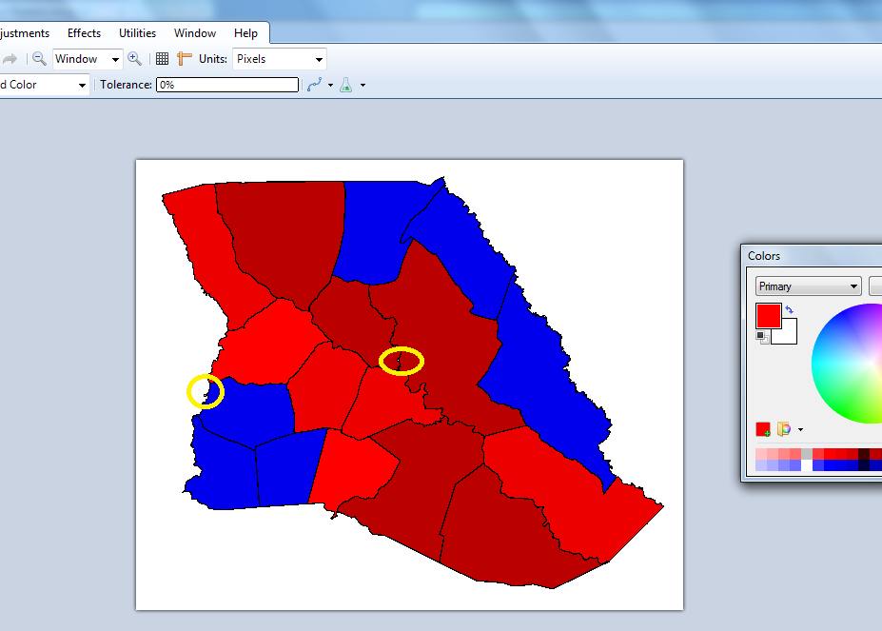Open the Units Pixels dropdown
Screen dimensions: 882x631
tap(280, 59)
